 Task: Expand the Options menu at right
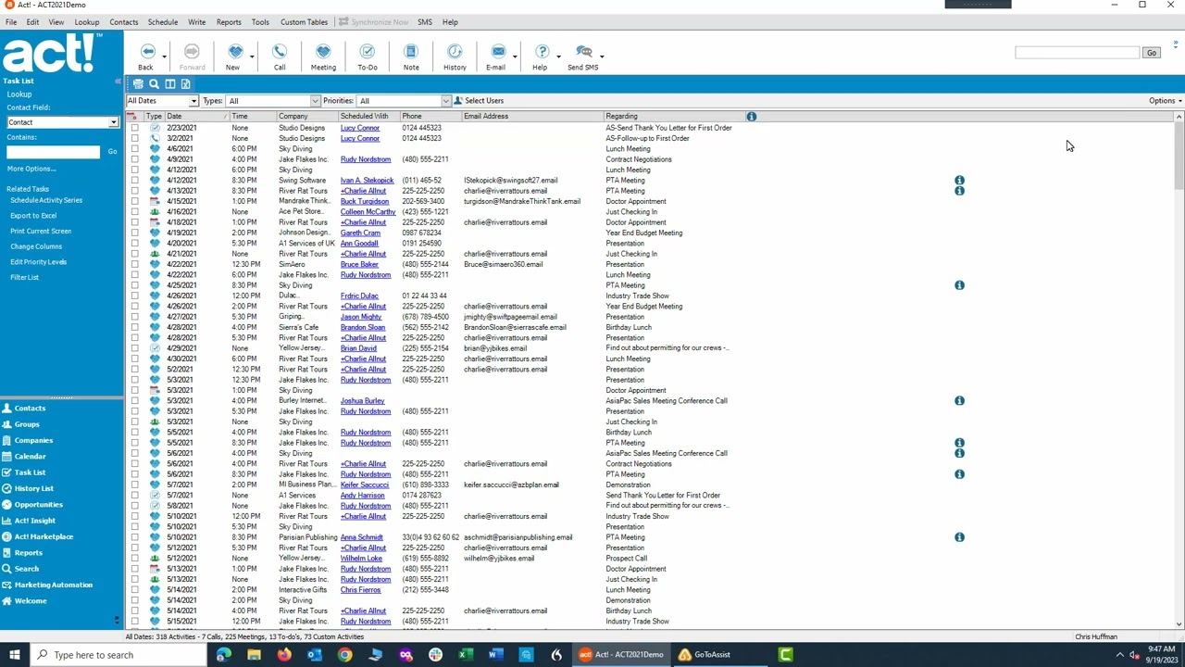click(x=1165, y=101)
